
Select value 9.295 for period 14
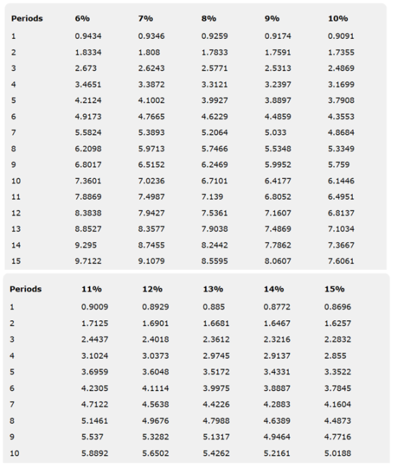tap(86, 245)
